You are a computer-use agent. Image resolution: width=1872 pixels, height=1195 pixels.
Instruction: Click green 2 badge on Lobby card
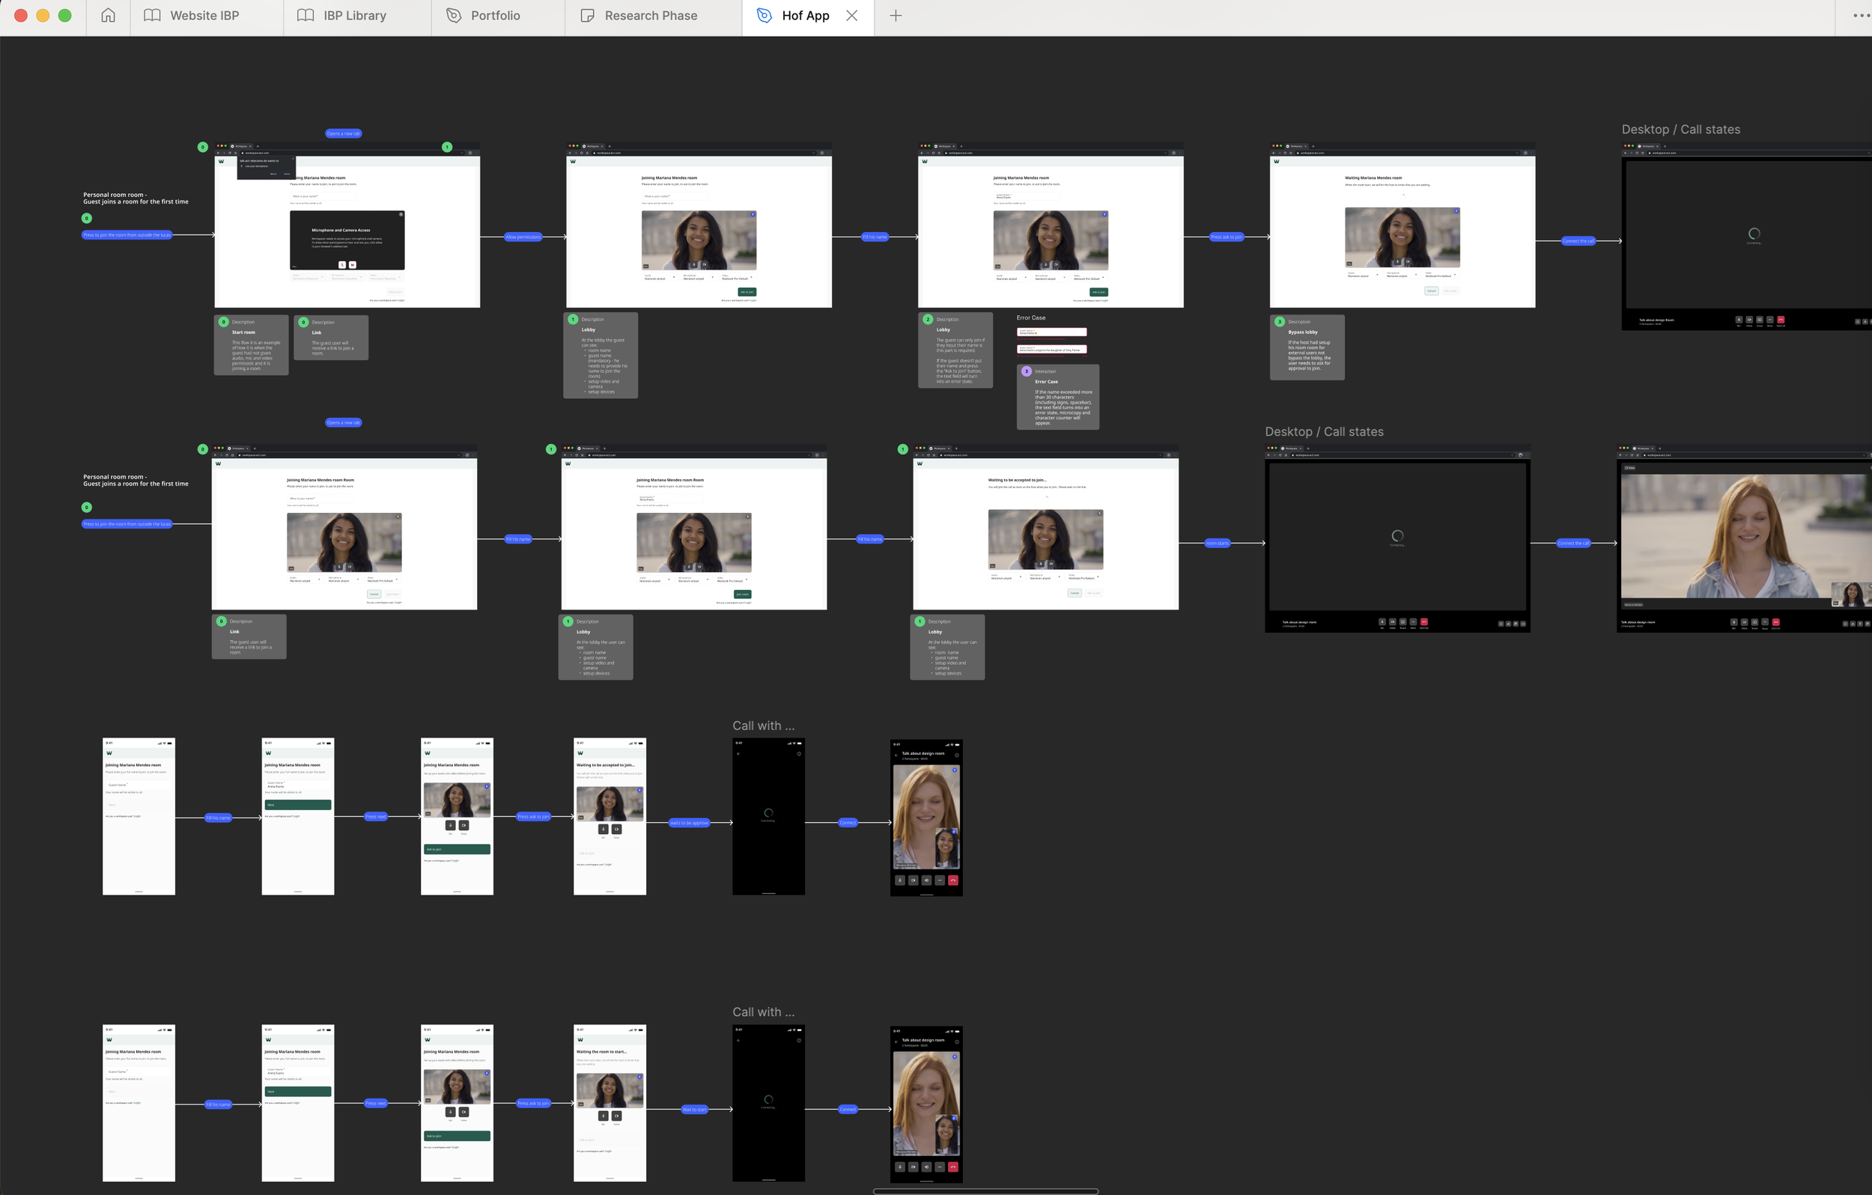tap(928, 320)
